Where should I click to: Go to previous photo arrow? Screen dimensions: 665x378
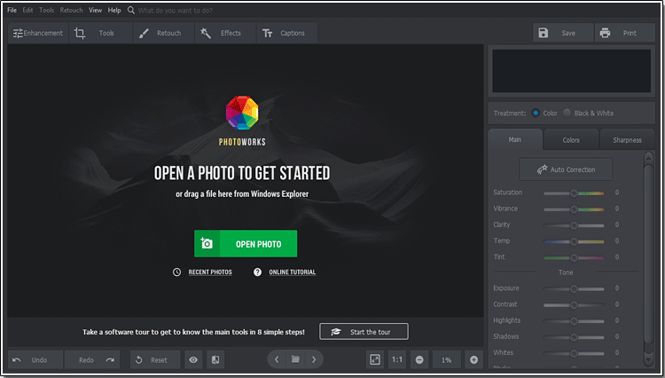[x=277, y=359]
